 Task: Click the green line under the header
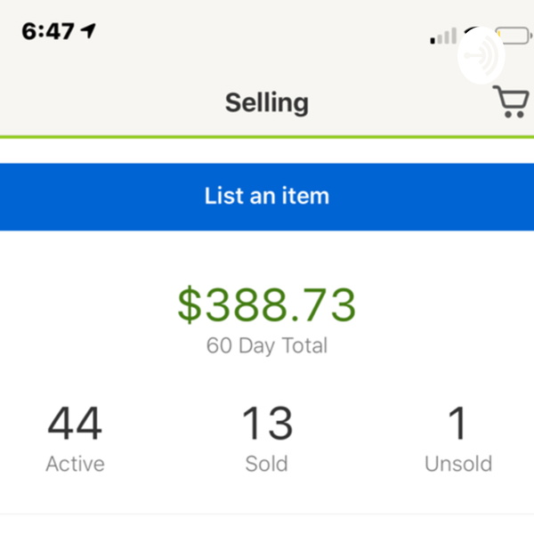pos(267,137)
